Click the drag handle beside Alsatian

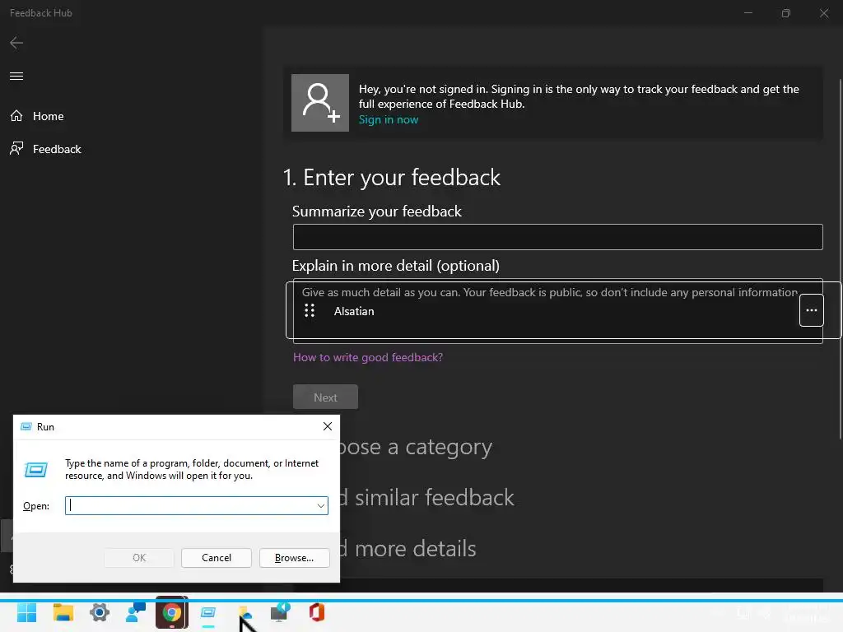click(x=310, y=310)
